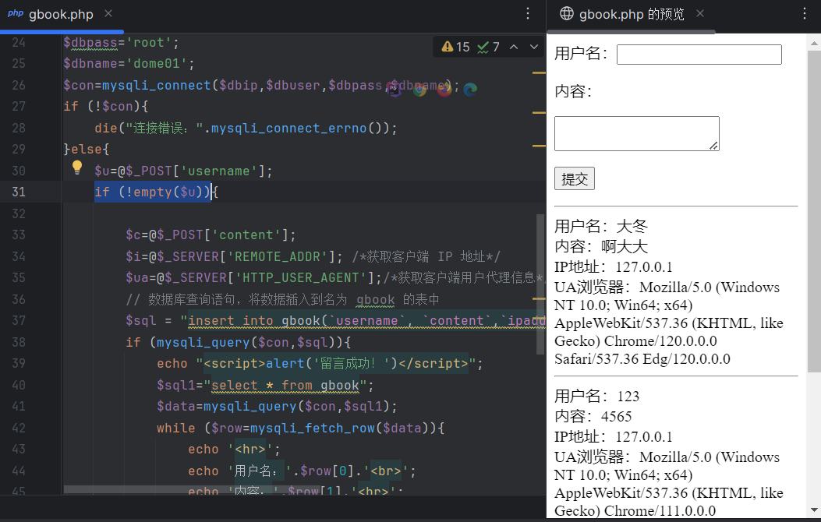
Task: Open page in Firefox browser icon
Action: tap(444, 90)
